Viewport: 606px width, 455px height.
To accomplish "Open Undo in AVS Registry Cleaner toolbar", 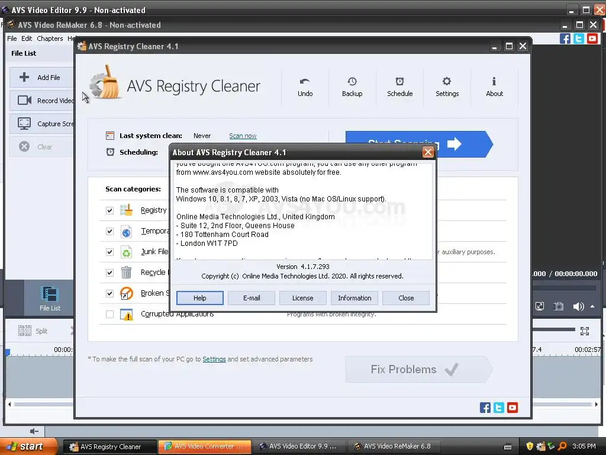I will pos(305,87).
